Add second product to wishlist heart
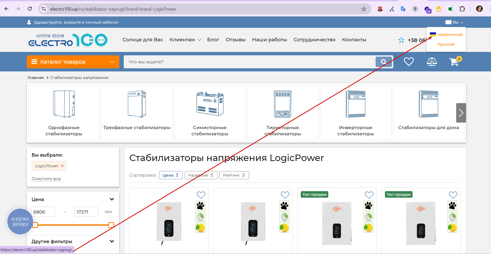Viewport: 491px width, 254px height. click(285, 195)
